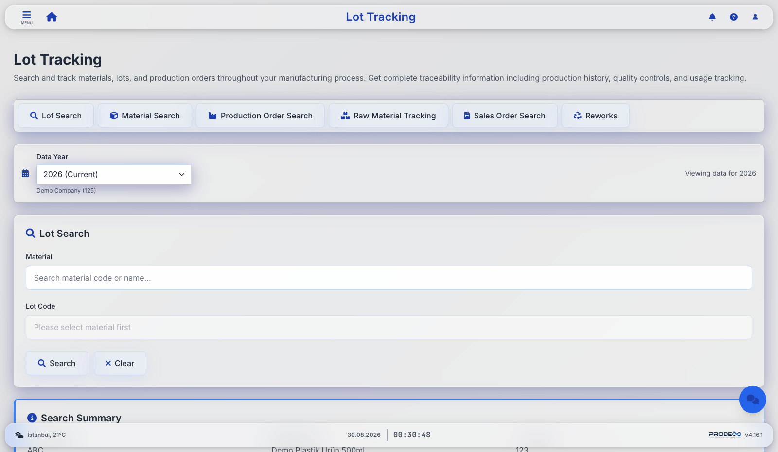This screenshot has height=452, width=778.
Task: Open the chat bubble floating button
Action: [x=753, y=400]
